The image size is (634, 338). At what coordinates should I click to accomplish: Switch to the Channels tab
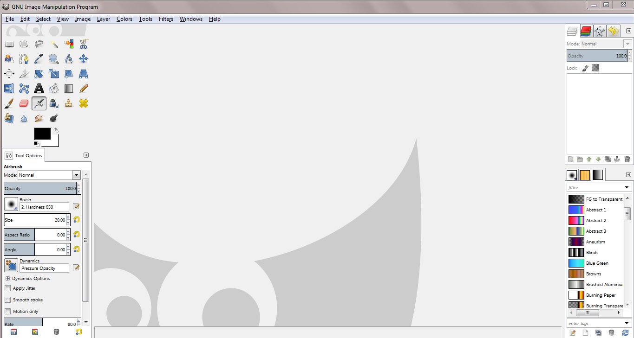point(586,31)
